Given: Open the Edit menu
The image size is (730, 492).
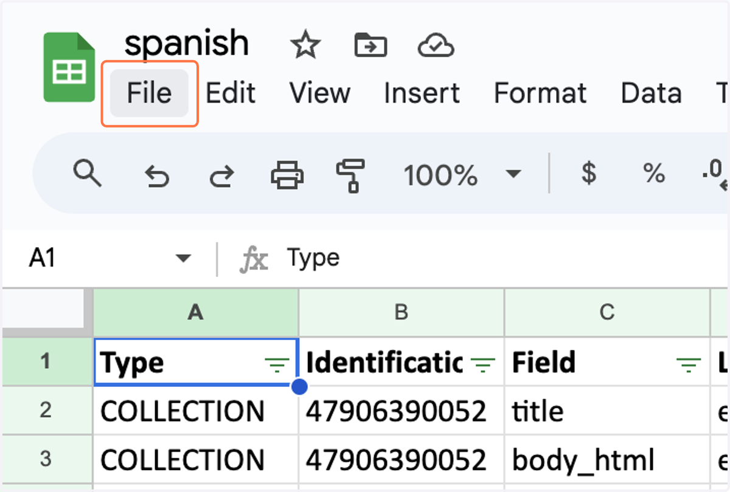Looking at the screenshot, I should point(231,94).
